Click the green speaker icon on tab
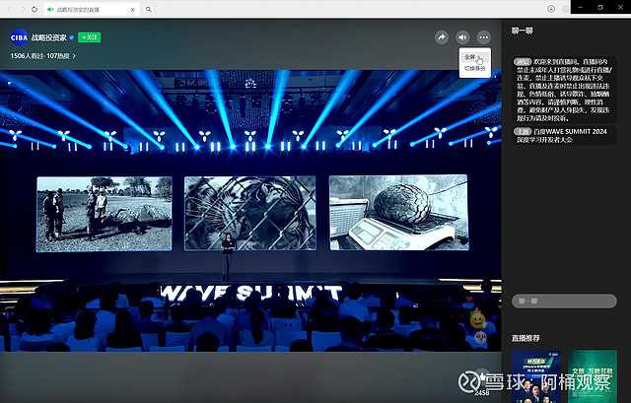The height and width of the screenshot is (403, 631). click(x=50, y=9)
